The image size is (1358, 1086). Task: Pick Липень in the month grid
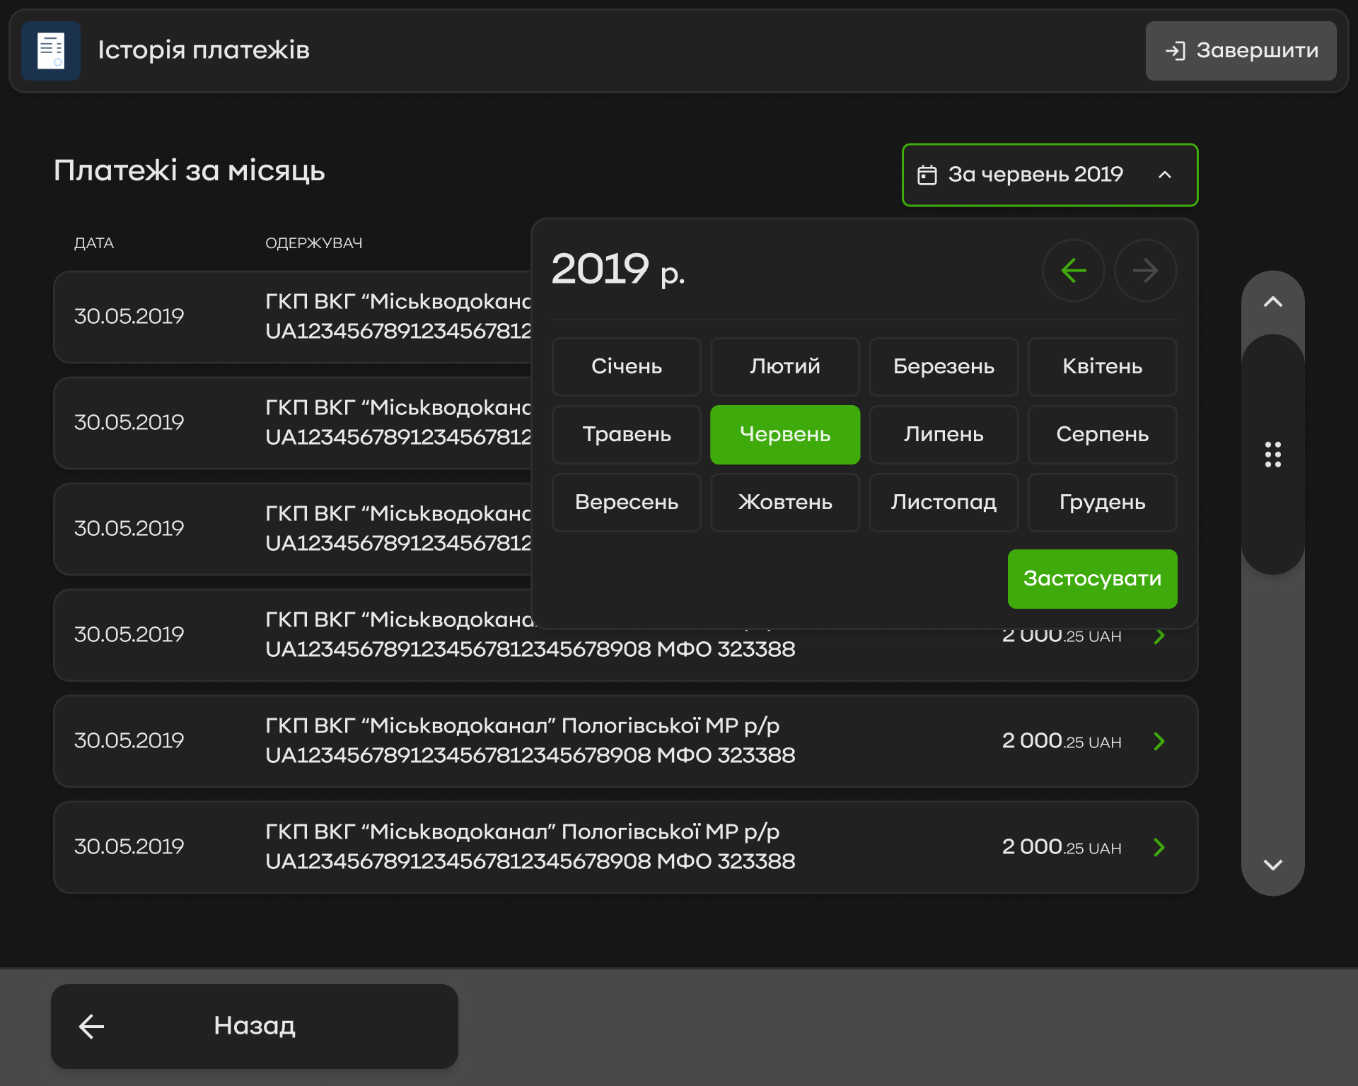pyautogui.click(x=944, y=434)
